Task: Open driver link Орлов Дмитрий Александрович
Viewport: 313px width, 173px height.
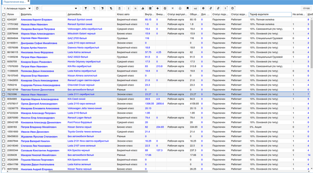Action: [x=39, y=104]
